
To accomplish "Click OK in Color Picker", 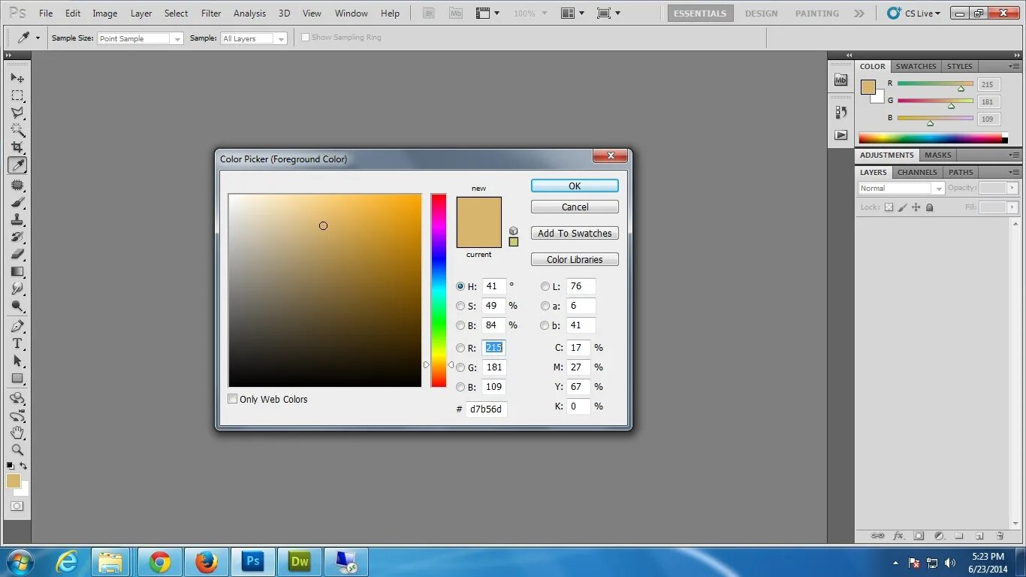I will [x=575, y=186].
